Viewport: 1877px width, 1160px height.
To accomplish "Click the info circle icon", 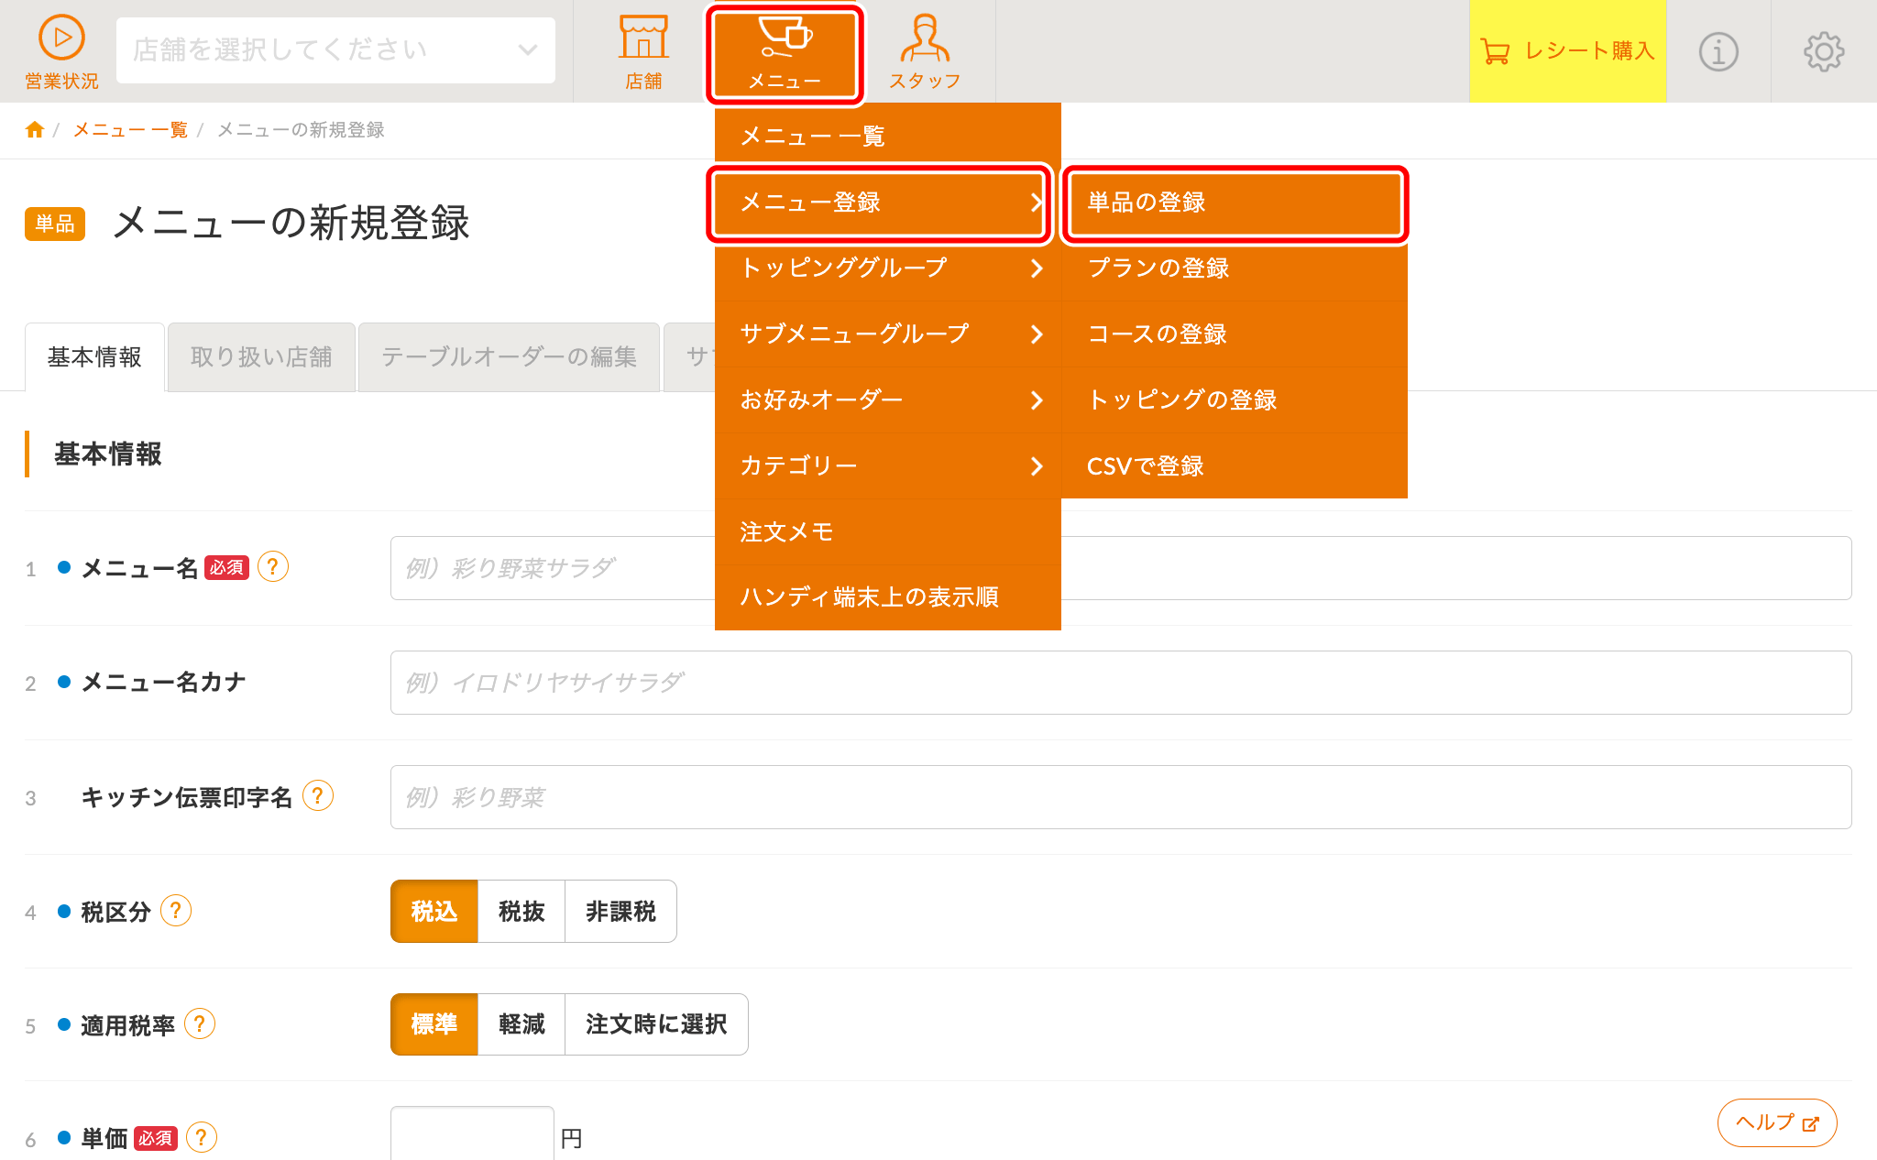I will tap(1718, 51).
